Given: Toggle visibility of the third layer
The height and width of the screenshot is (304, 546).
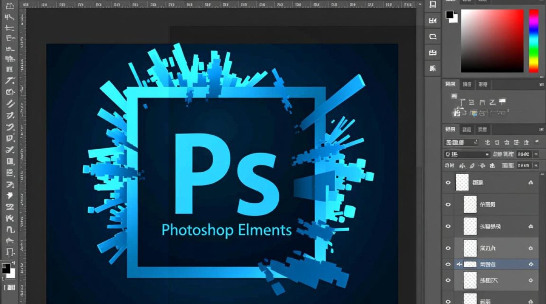Looking at the screenshot, I should tap(448, 226).
